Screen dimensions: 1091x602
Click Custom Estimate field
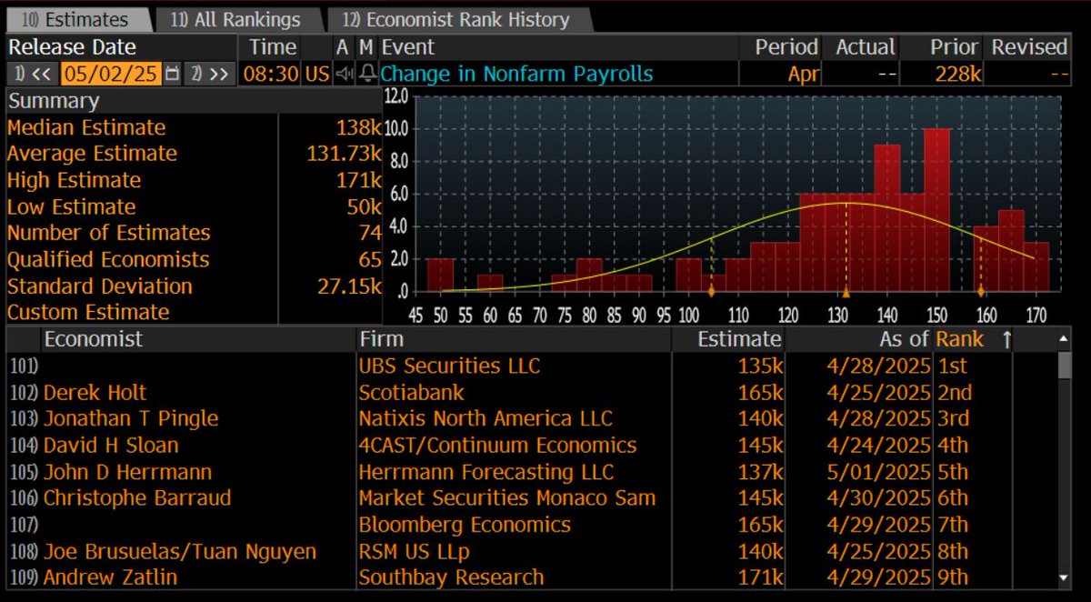click(x=195, y=312)
